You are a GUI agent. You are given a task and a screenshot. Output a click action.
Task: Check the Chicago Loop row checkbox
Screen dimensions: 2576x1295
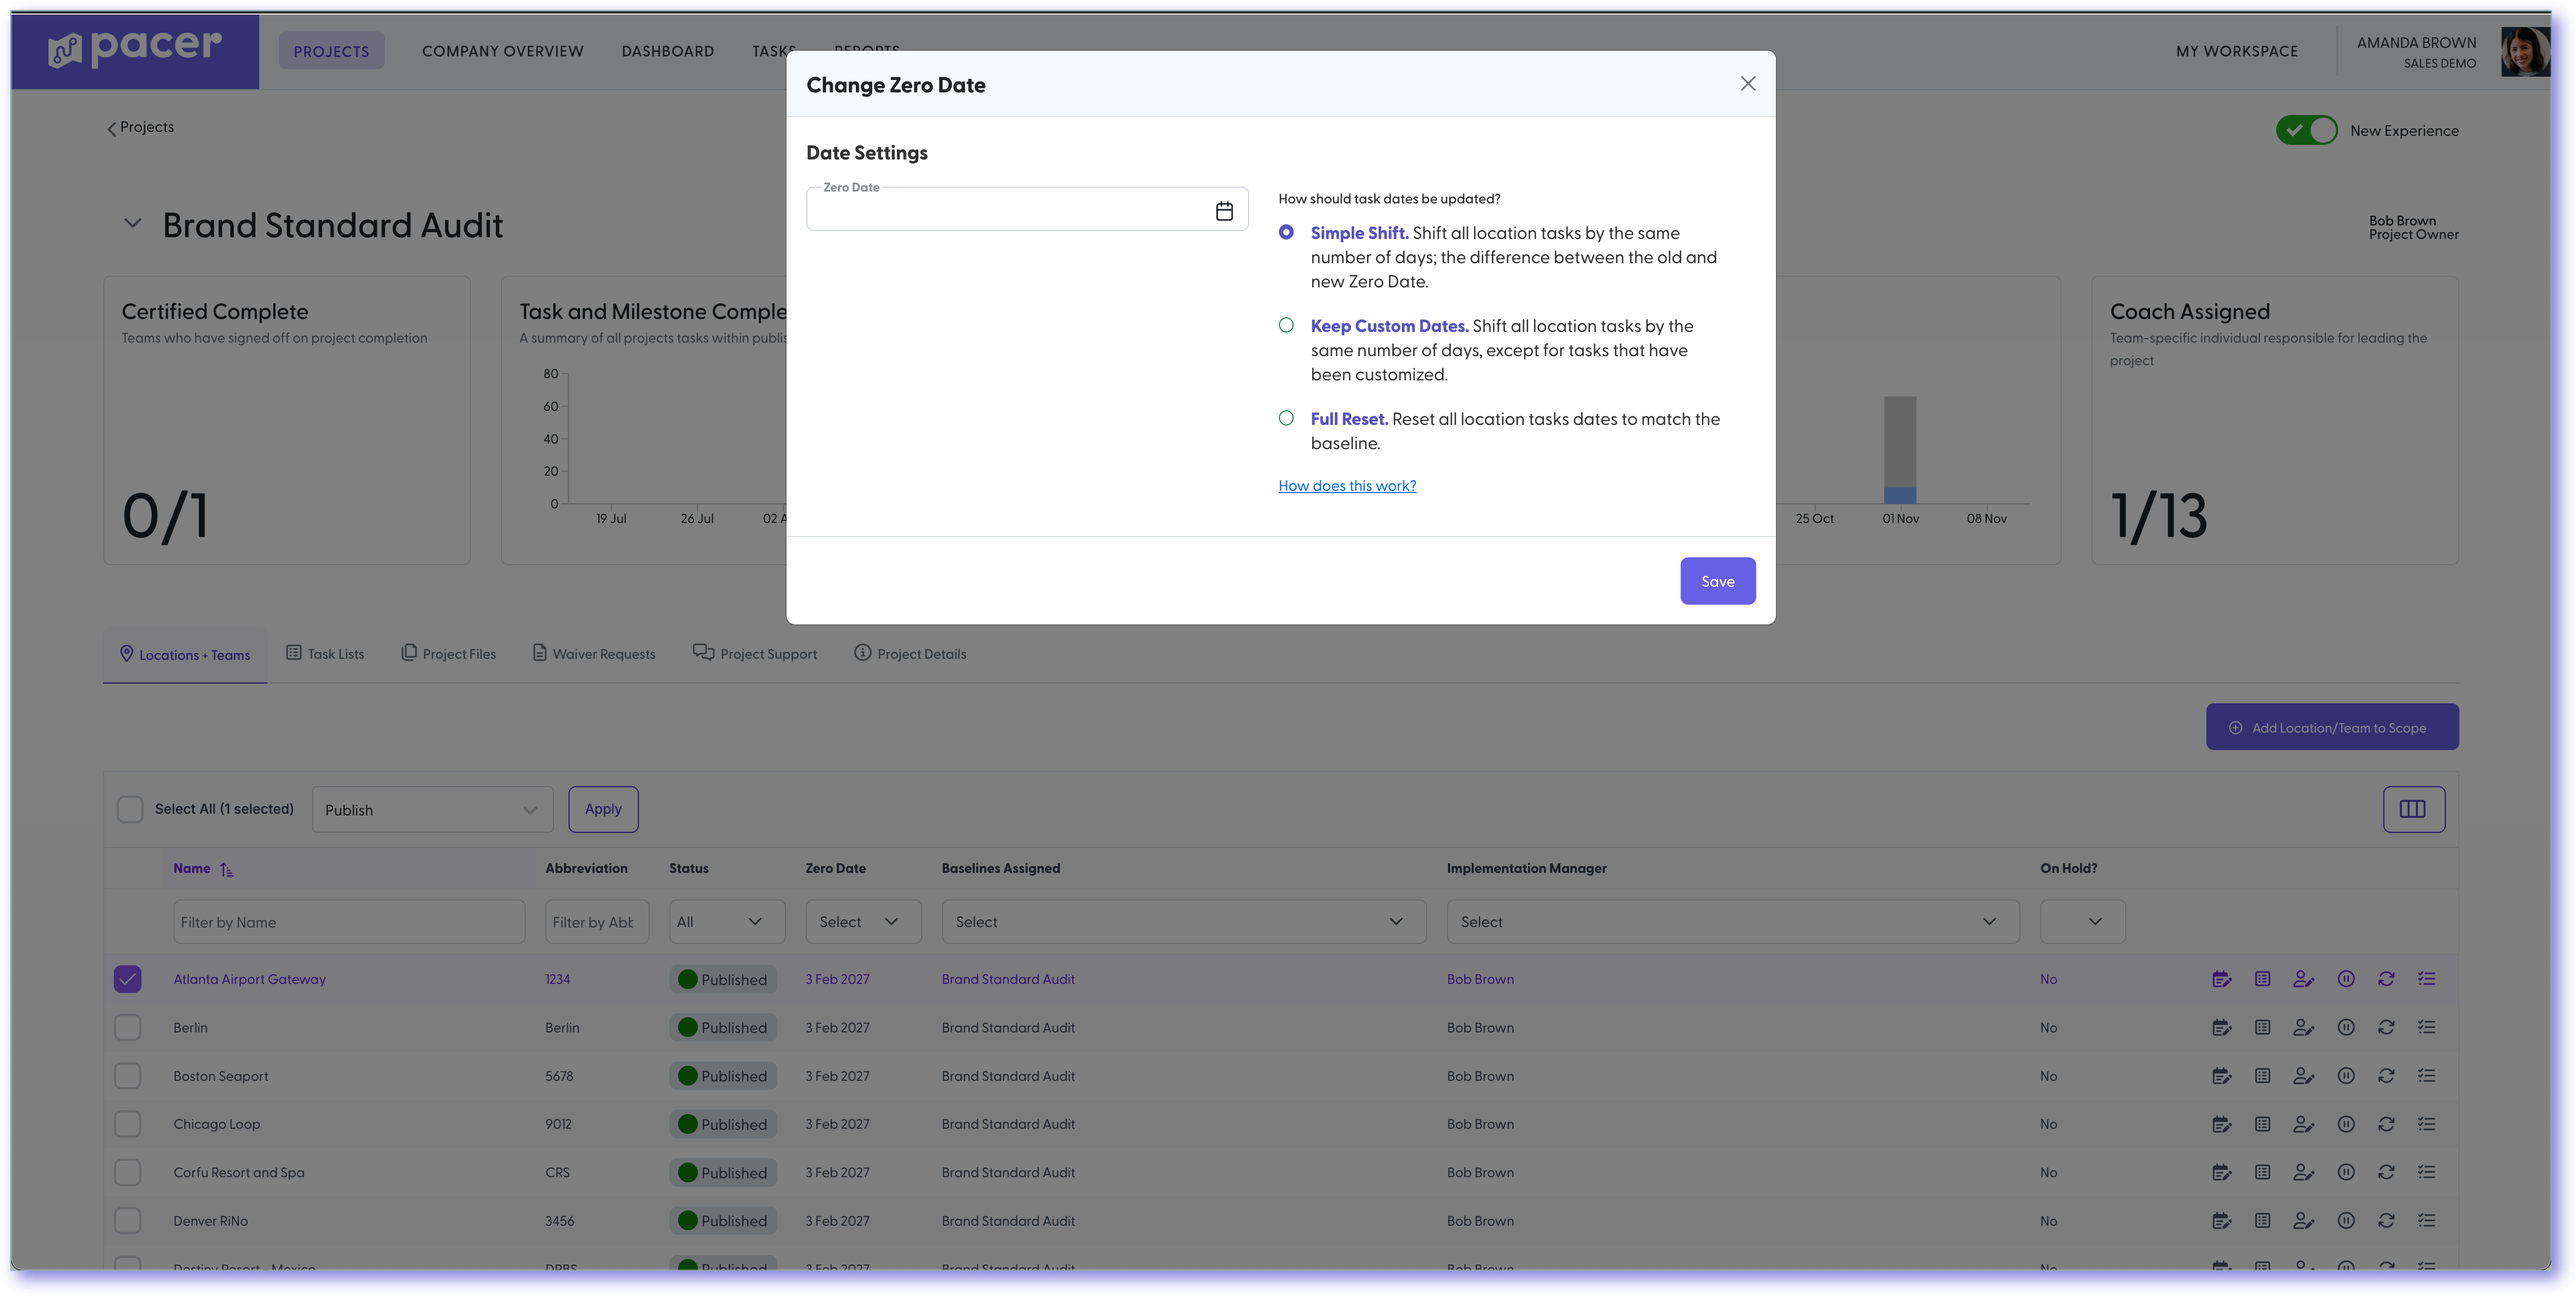click(x=127, y=1124)
